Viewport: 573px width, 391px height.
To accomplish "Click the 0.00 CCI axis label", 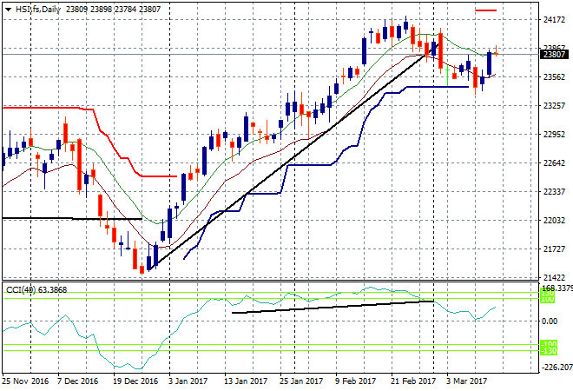I will coord(550,321).
